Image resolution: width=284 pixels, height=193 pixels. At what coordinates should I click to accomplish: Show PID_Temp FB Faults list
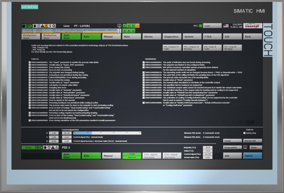[x=212, y=48]
